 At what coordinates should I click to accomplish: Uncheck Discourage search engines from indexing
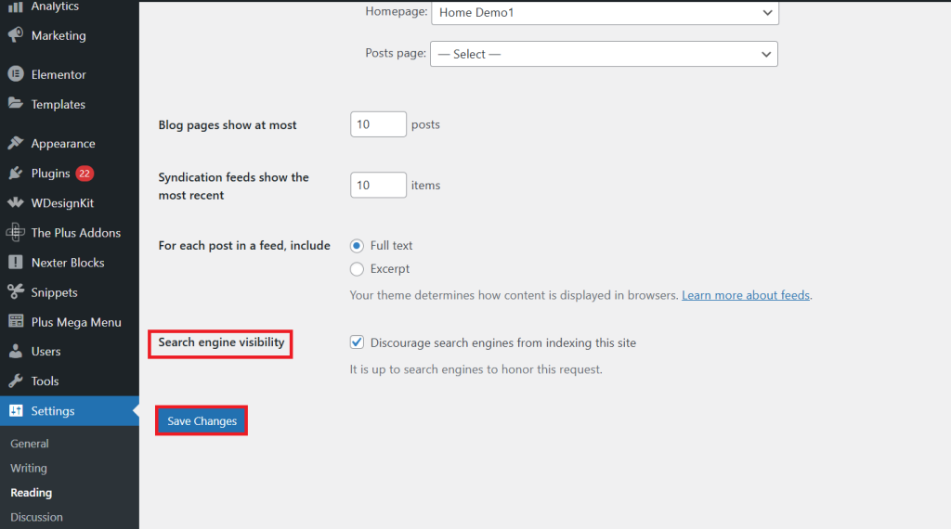tap(357, 342)
